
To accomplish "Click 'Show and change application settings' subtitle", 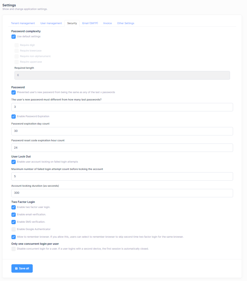I will (25, 9).
